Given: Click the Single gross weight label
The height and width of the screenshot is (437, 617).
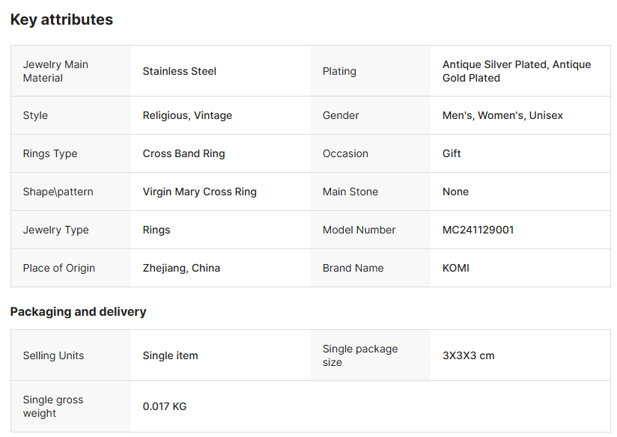Looking at the screenshot, I should tap(52, 406).
